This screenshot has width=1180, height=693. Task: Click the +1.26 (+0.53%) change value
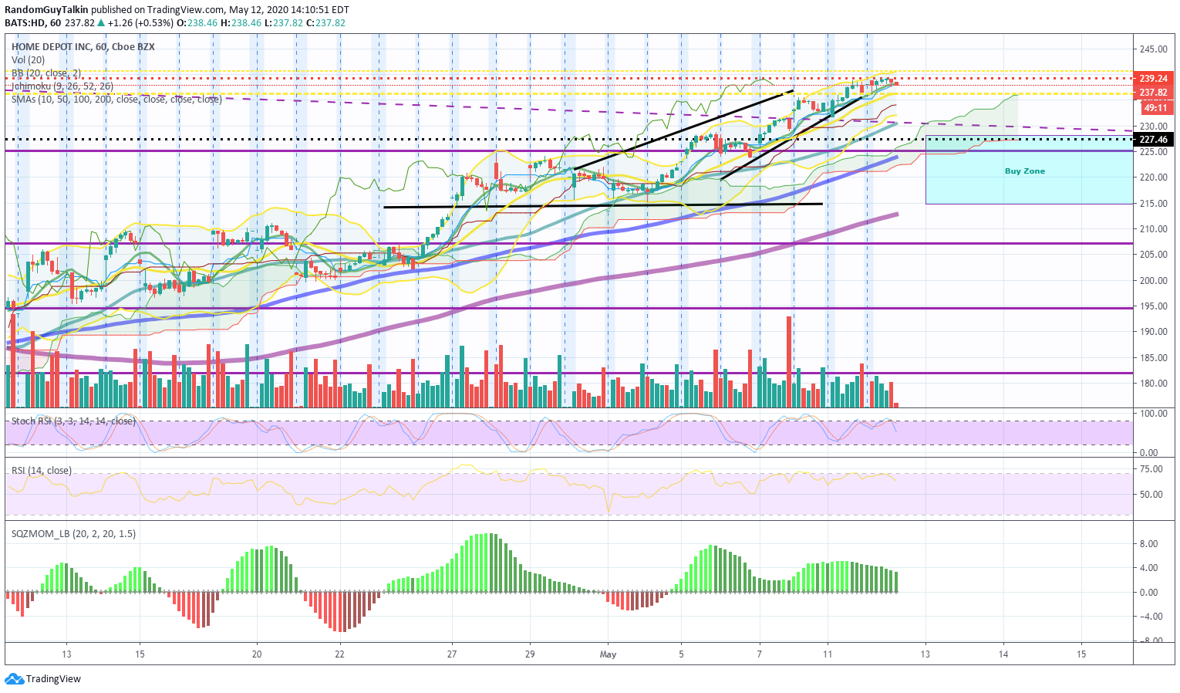pos(141,22)
